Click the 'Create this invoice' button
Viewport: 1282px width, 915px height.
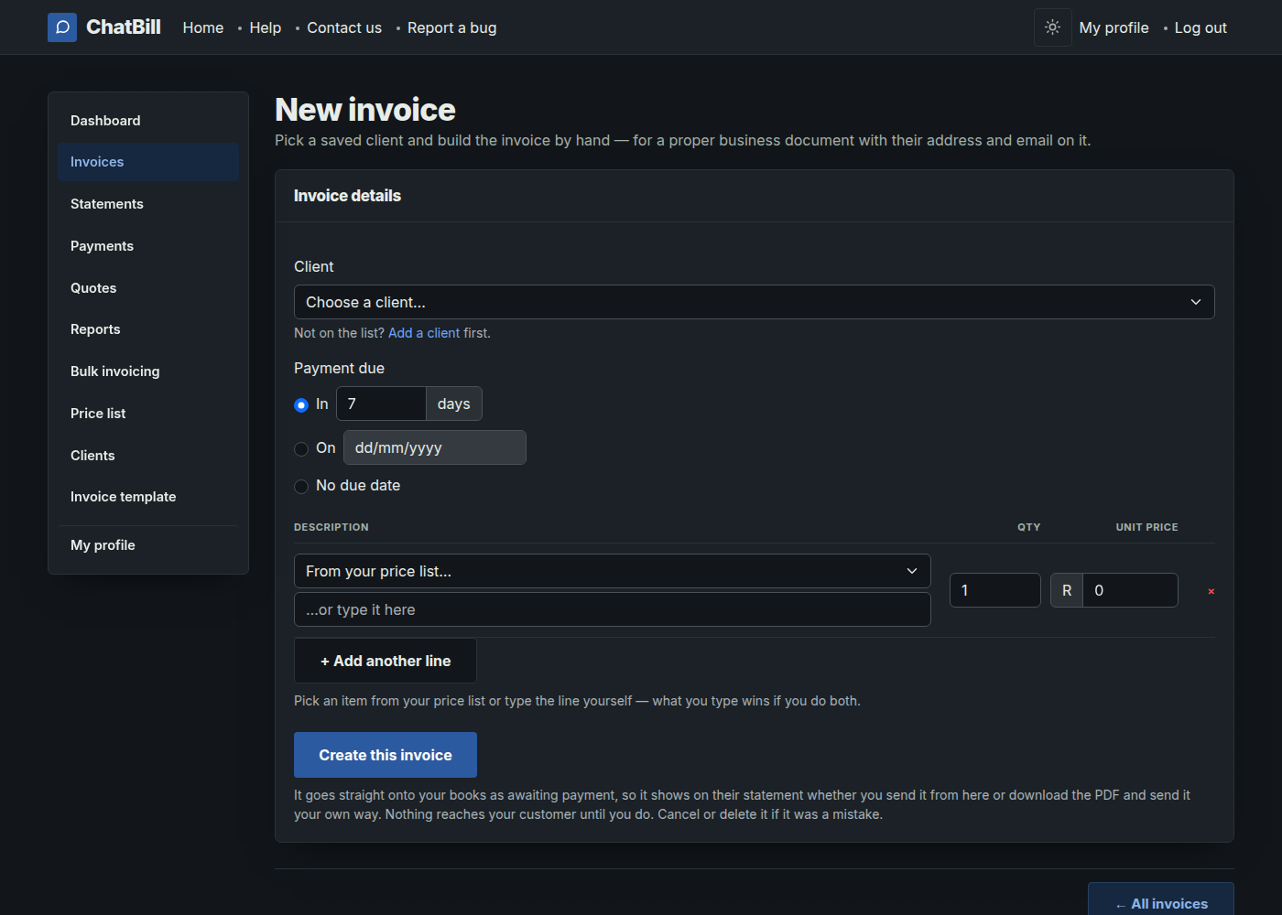[386, 755]
